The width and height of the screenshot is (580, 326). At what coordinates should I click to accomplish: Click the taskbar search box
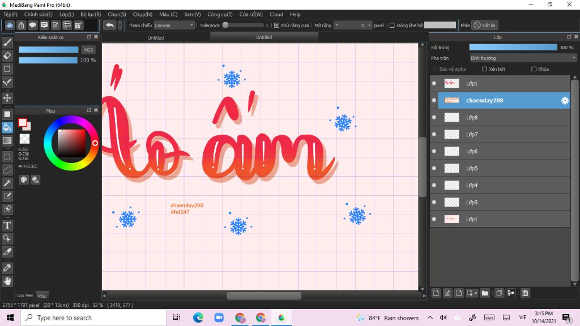[93, 318]
